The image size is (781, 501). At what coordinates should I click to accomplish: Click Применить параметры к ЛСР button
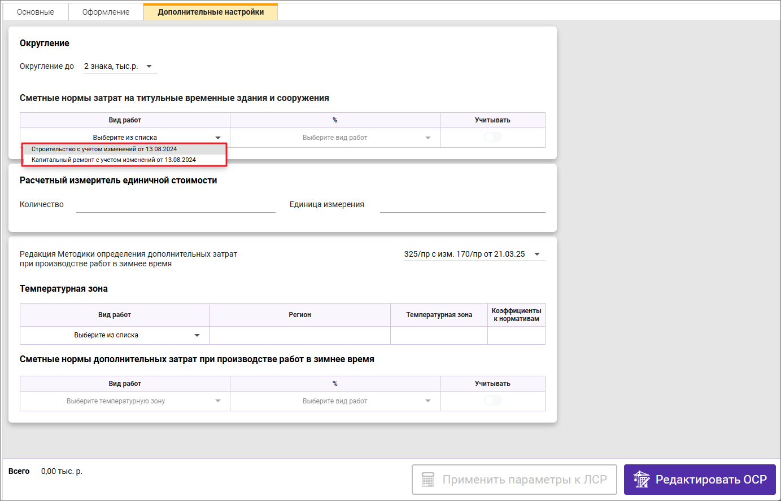pos(514,480)
